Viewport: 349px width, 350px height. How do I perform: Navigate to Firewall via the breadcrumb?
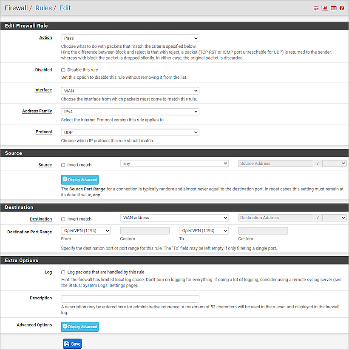tap(16, 8)
